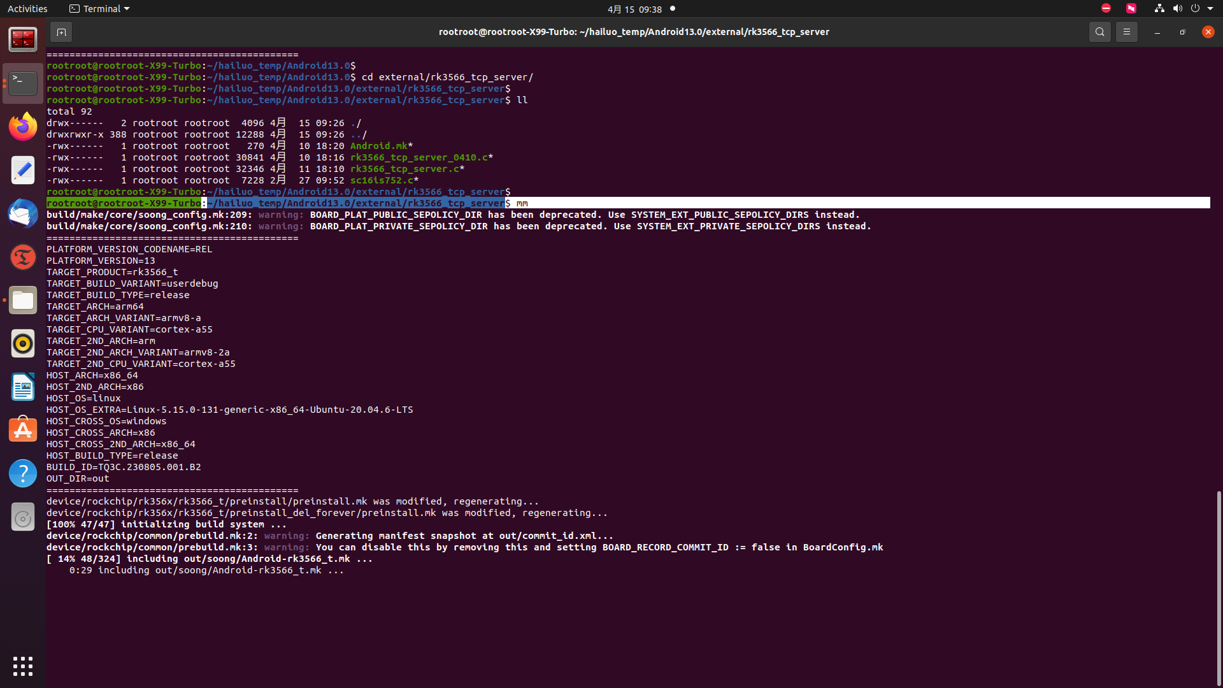Viewport: 1223px width, 688px height.
Task: Launch Rhythmbox music player
Action: click(x=23, y=343)
